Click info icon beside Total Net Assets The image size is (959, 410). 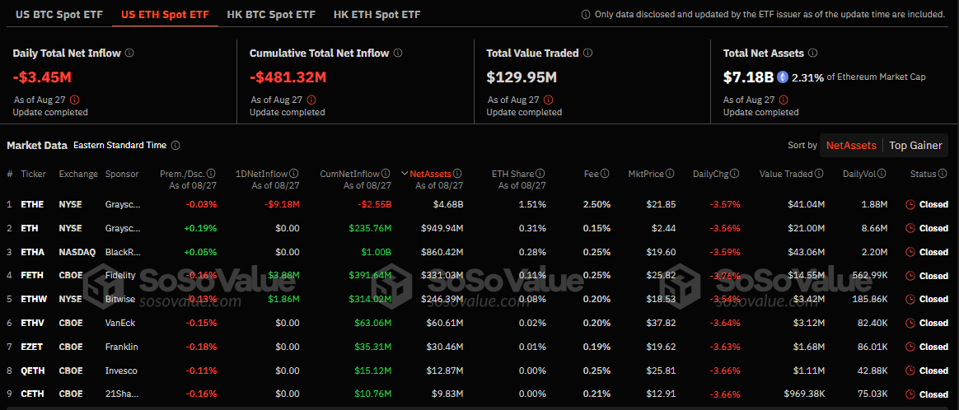pyautogui.click(x=813, y=54)
